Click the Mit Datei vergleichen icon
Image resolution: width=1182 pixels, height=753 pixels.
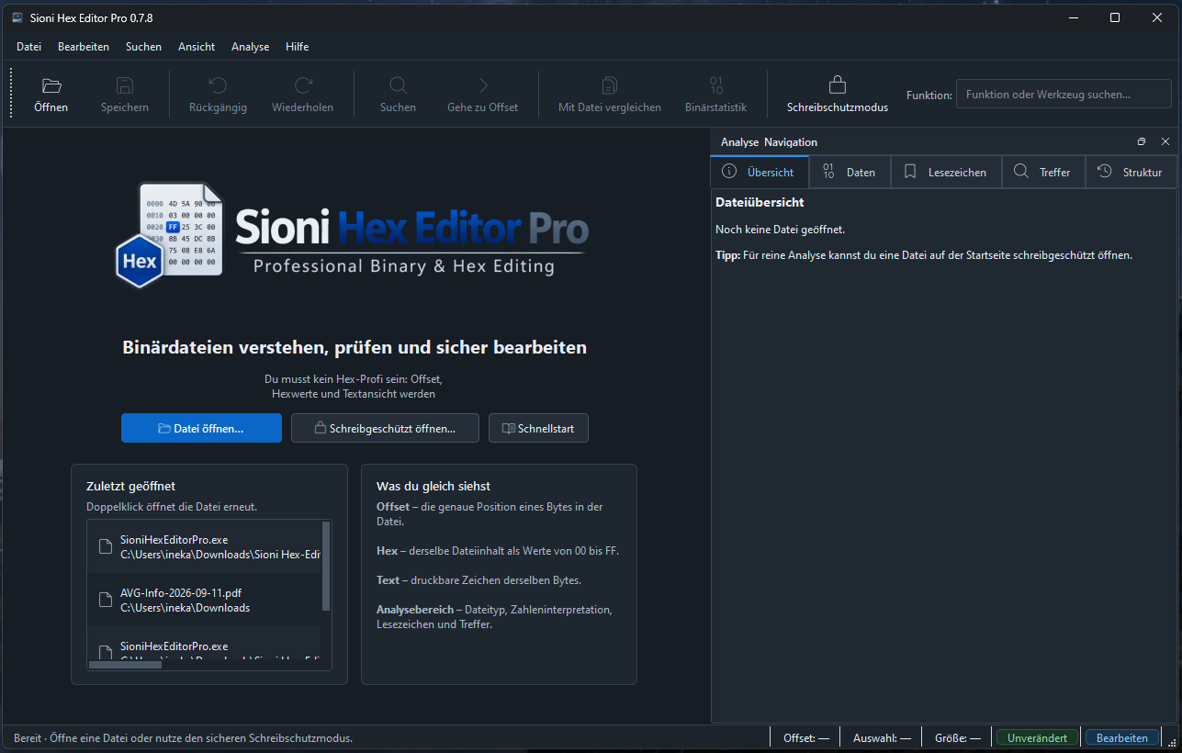(609, 85)
